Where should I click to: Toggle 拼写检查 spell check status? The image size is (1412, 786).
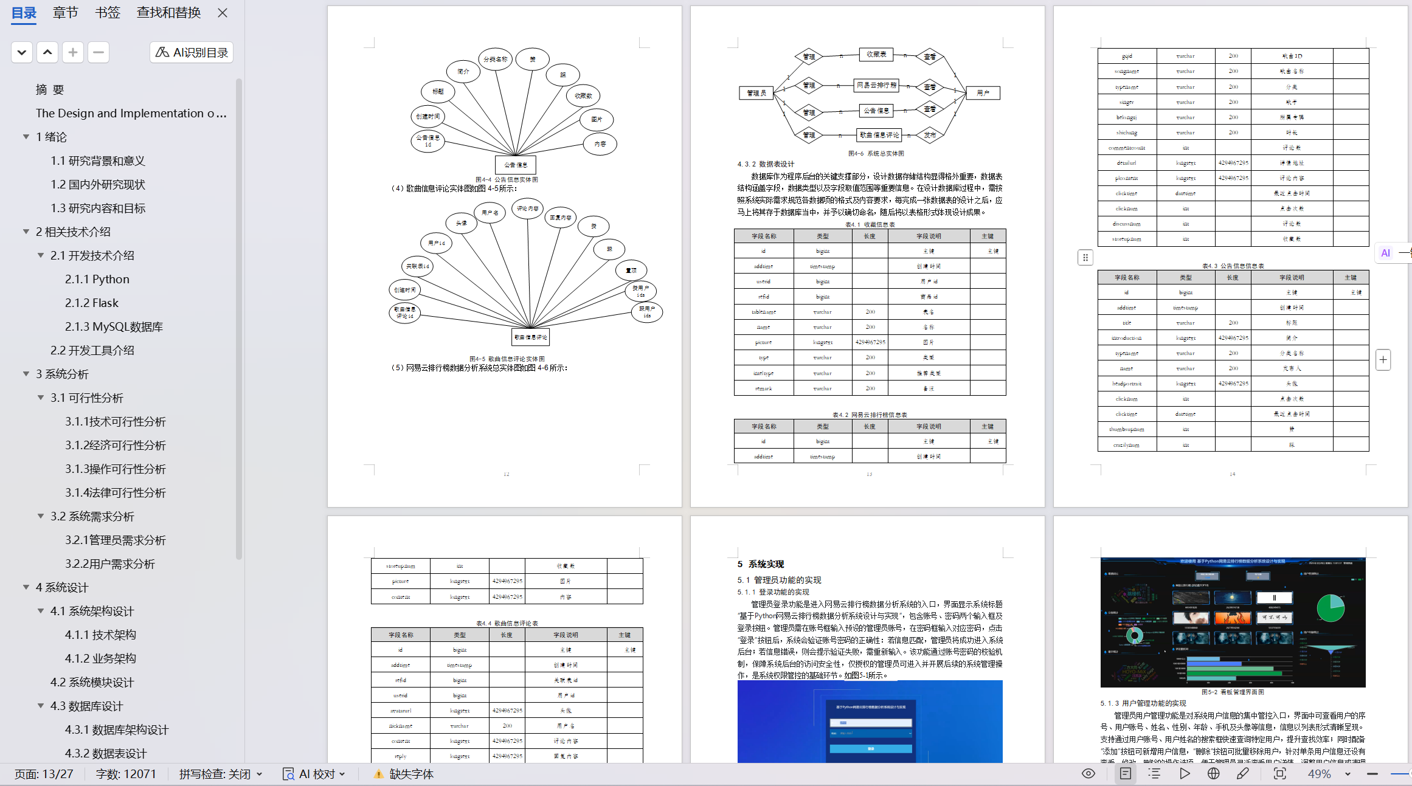click(x=220, y=774)
